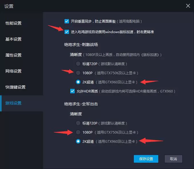The height and width of the screenshot is (169, 194).
Task: Select 标清720P for 刺激战场
Action: (x=78, y=64)
